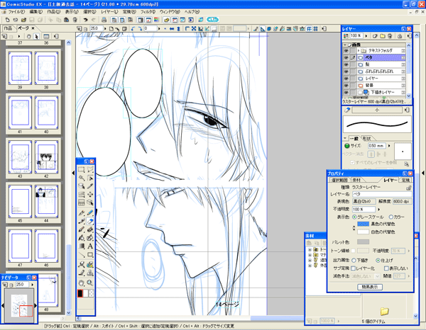Click the 小 eraser preset button
The height and width of the screenshot is (330, 426).
[377, 110]
